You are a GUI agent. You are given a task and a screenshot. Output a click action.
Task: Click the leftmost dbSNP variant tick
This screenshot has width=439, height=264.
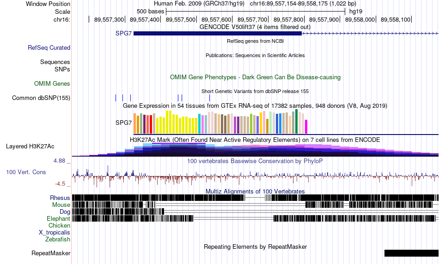116,98
